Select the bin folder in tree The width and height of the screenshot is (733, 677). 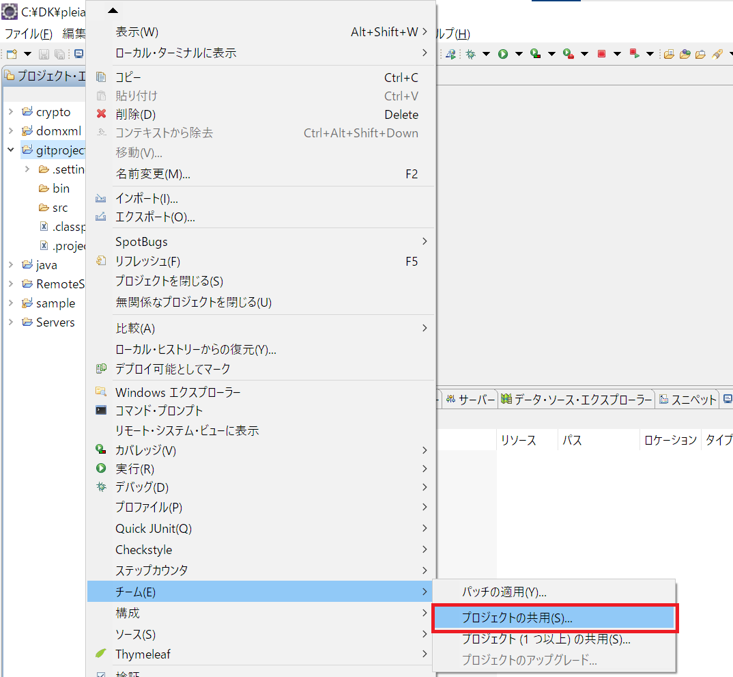54,188
